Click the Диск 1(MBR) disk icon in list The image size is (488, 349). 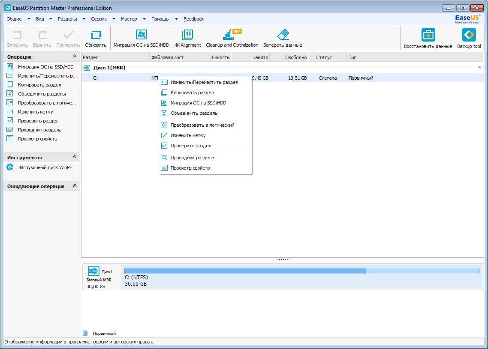click(x=87, y=68)
